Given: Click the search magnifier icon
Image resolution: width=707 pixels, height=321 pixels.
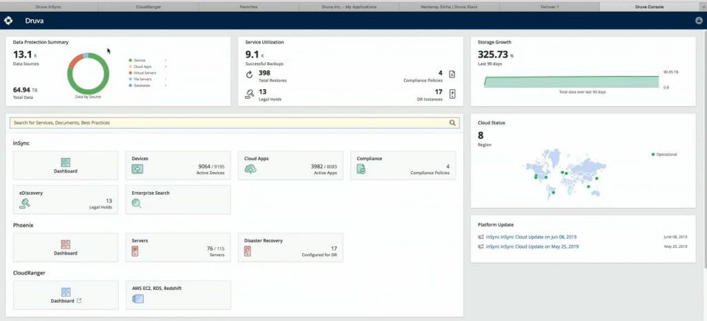Looking at the screenshot, I should pyautogui.click(x=452, y=123).
